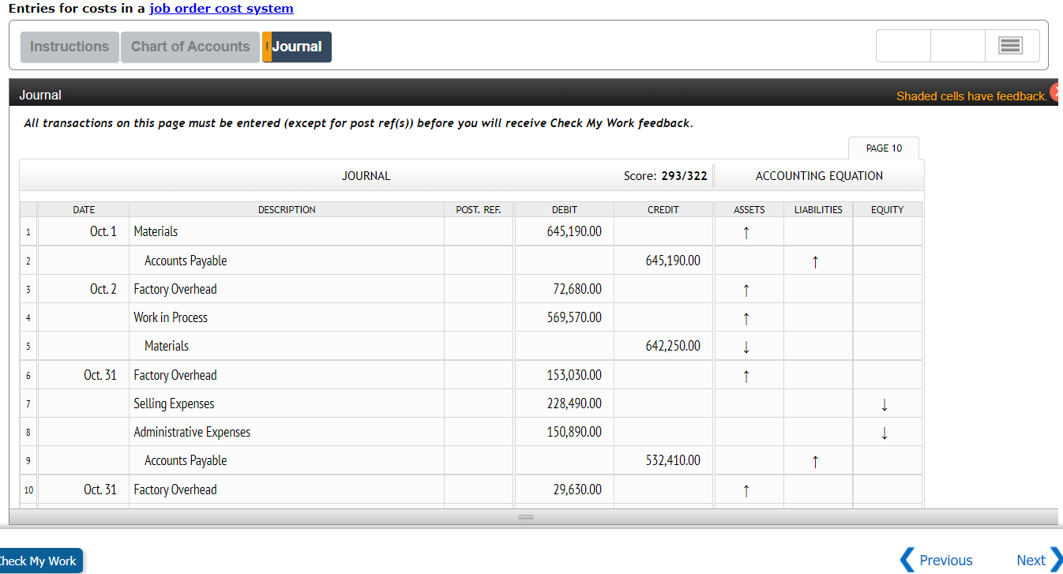Open the Instructions tab

[x=69, y=47]
